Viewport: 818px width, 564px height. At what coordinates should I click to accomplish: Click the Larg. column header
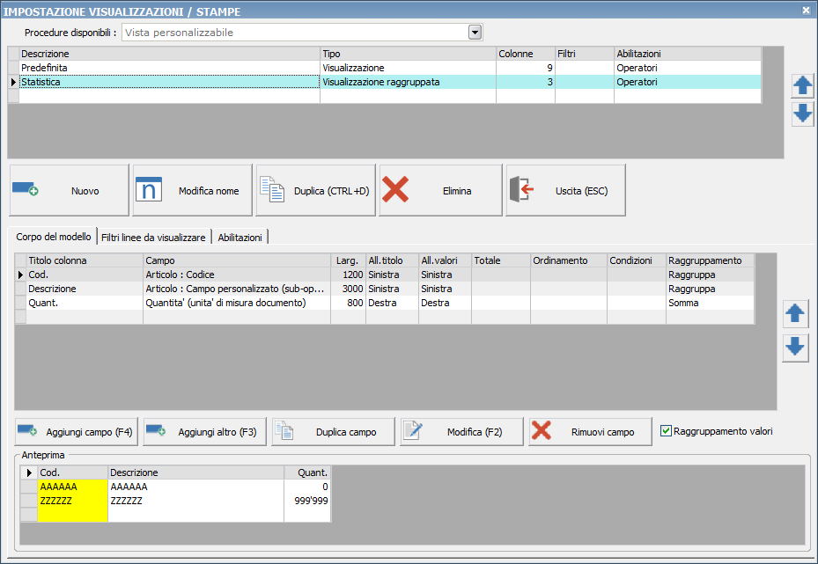(348, 260)
